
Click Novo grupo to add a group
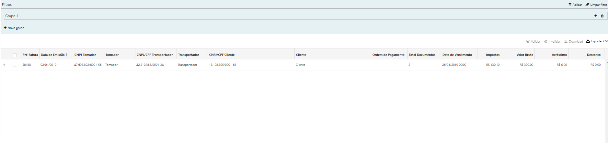coord(14,28)
